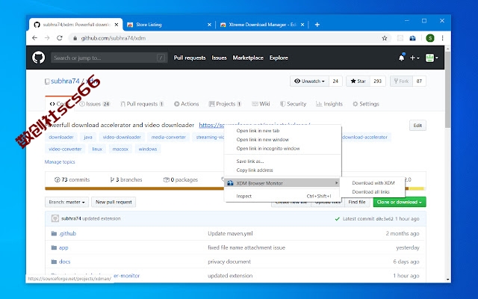Reload the GitHub page

[x=60, y=38]
